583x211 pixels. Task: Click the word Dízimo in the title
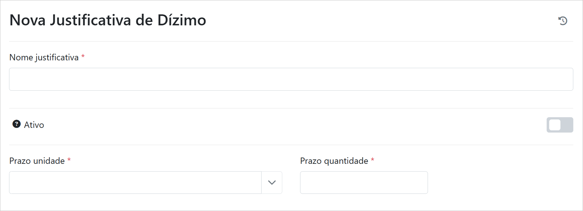pos(182,20)
